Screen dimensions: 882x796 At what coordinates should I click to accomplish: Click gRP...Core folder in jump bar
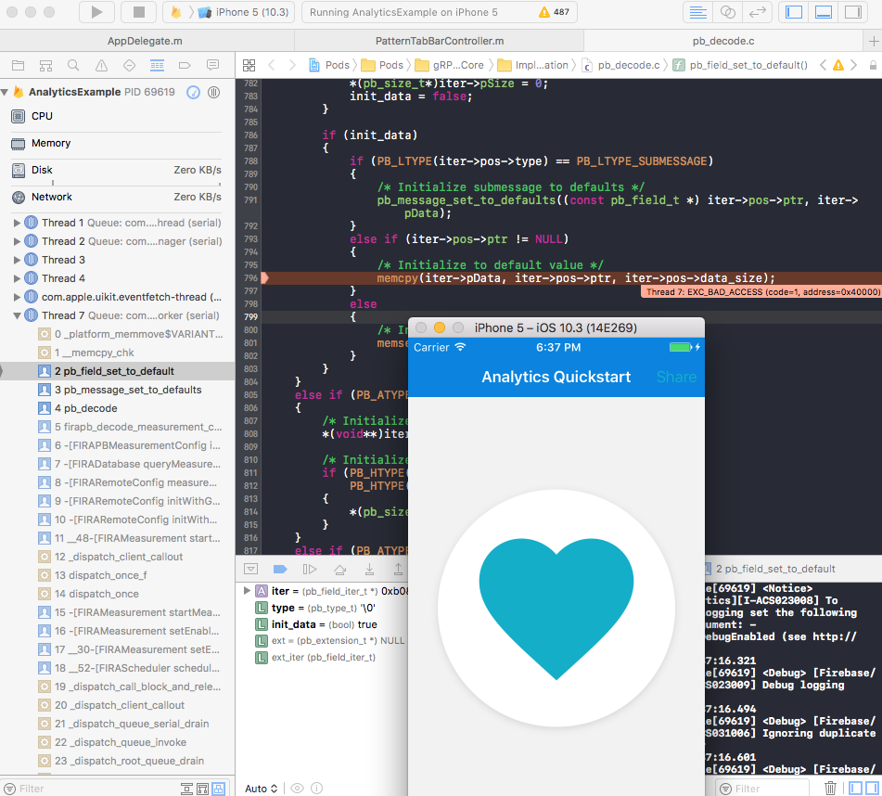(x=450, y=65)
